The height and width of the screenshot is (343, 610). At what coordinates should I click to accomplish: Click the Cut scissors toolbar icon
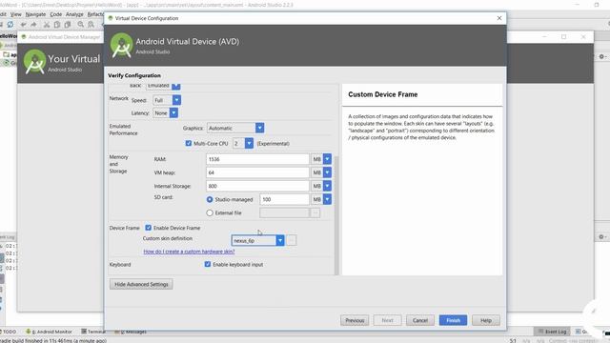pyautogui.click(x=47, y=25)
